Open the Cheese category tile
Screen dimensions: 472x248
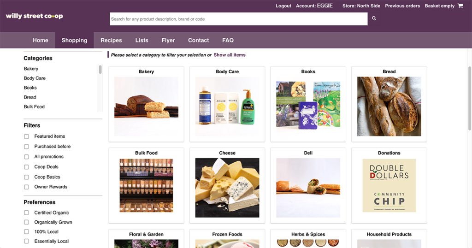(x=227, y=185)
